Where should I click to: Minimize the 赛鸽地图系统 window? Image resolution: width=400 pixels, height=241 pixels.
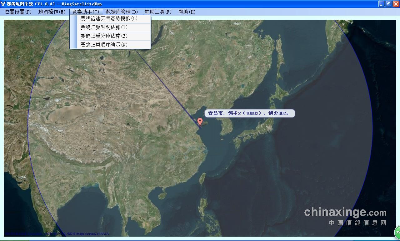[x=382, y=4]
